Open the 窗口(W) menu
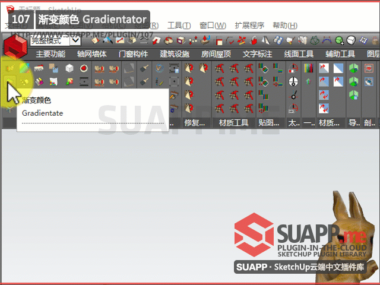The height and width of the screenshot is (285, 380). pos(213,26)
